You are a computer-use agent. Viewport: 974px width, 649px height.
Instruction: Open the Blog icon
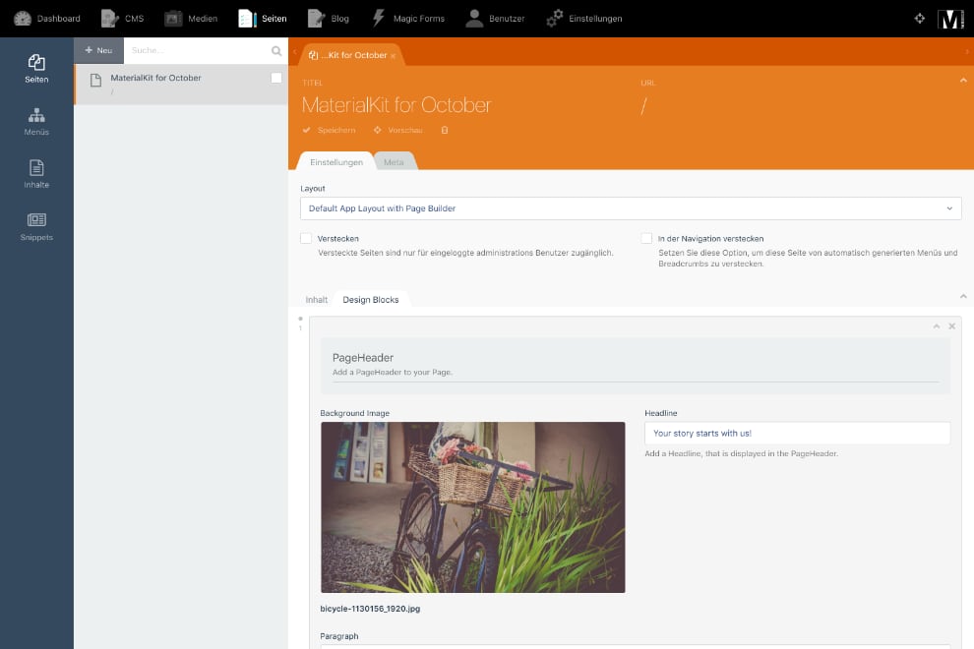click(316, 19)
